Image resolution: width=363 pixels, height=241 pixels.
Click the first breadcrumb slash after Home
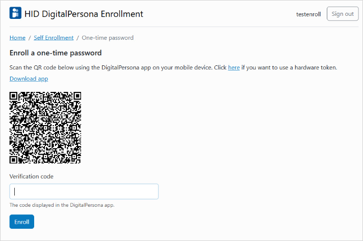pos(30,38)
